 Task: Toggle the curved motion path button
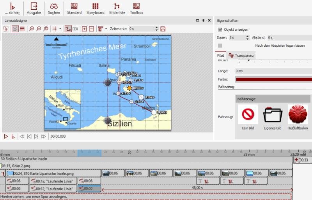68,29
